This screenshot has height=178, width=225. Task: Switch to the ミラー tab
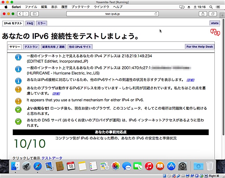(x=41, y=23)
